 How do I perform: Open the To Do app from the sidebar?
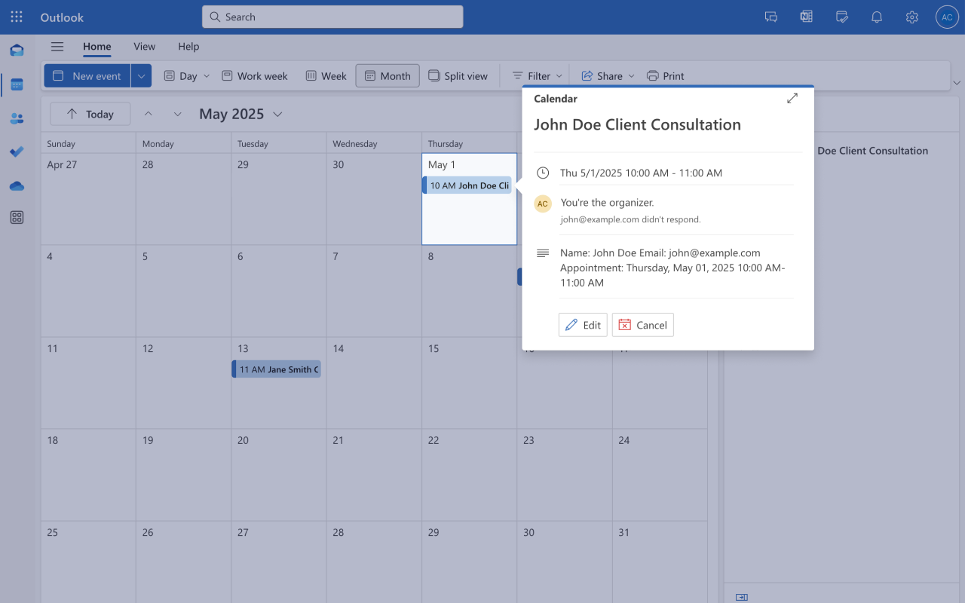(x=17, y=152)
